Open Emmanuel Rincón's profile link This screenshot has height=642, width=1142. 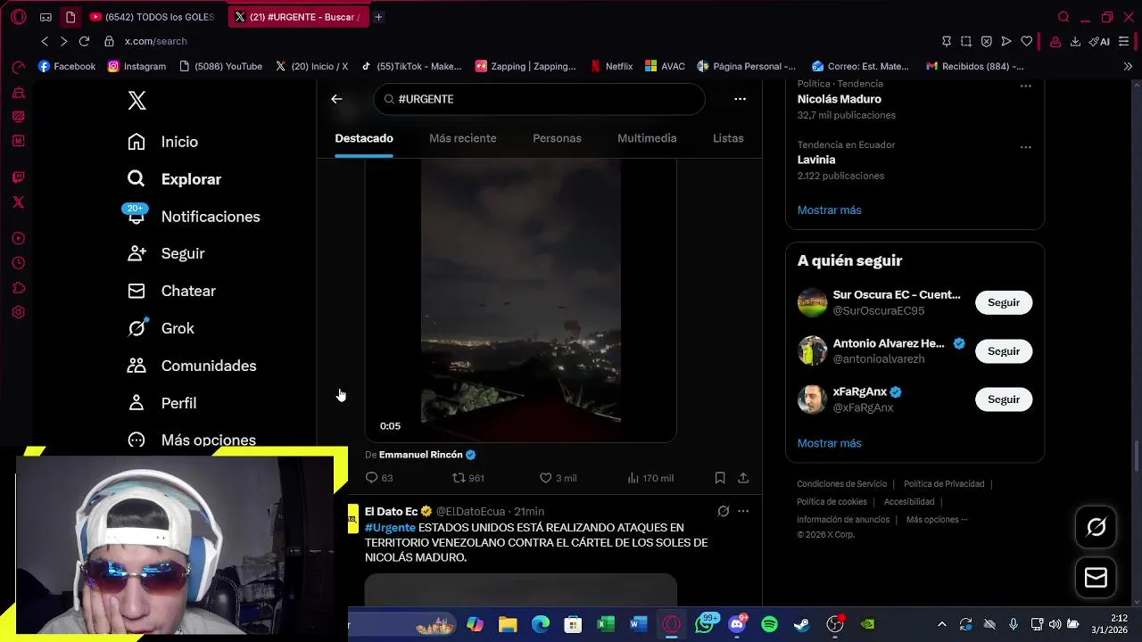pyautogui.click(x=420, y=455)
